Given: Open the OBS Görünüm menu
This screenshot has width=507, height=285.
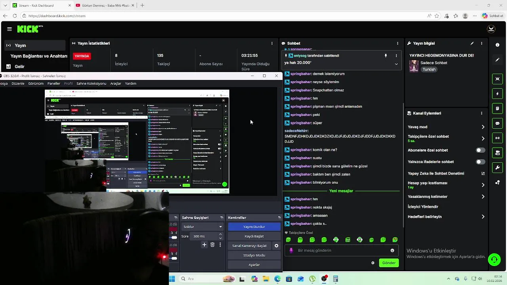Looking at the screenshot, I should [36, 84].
